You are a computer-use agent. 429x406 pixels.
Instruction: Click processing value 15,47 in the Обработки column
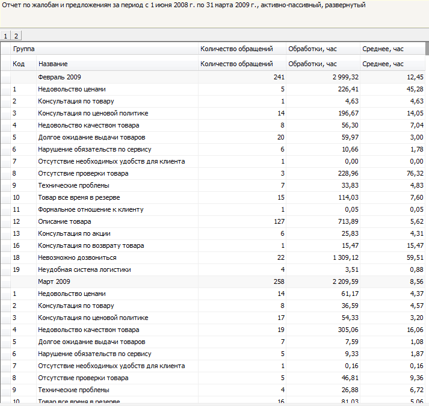350,245
